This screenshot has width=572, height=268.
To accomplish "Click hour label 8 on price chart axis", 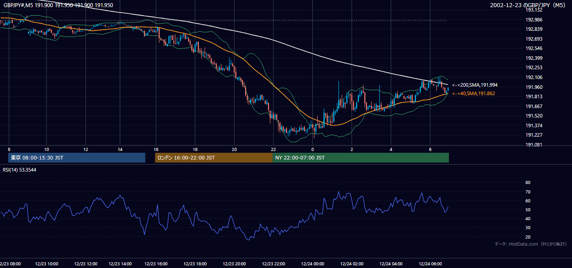I will 9,149.
